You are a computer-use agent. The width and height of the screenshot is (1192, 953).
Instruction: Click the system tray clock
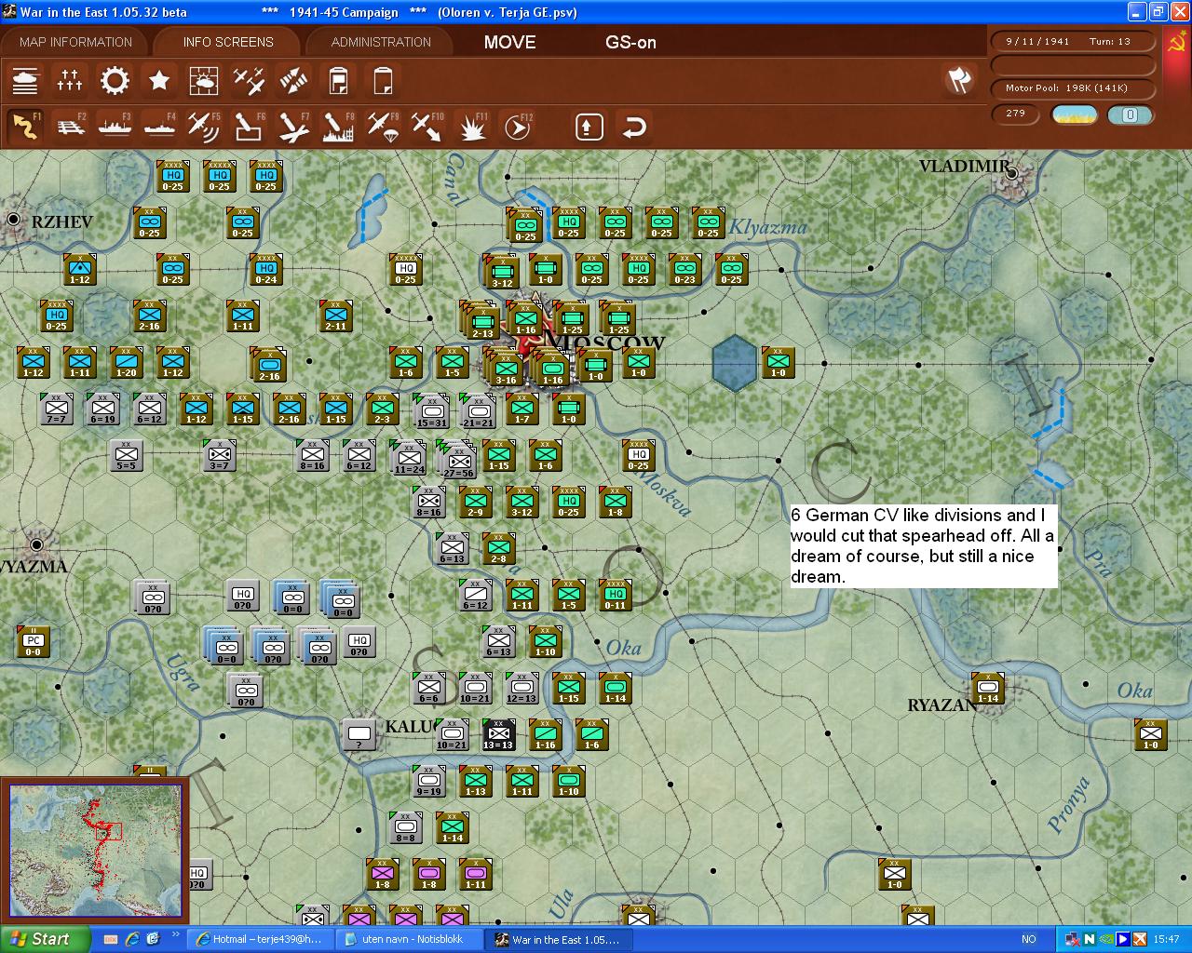point(1166,939)
